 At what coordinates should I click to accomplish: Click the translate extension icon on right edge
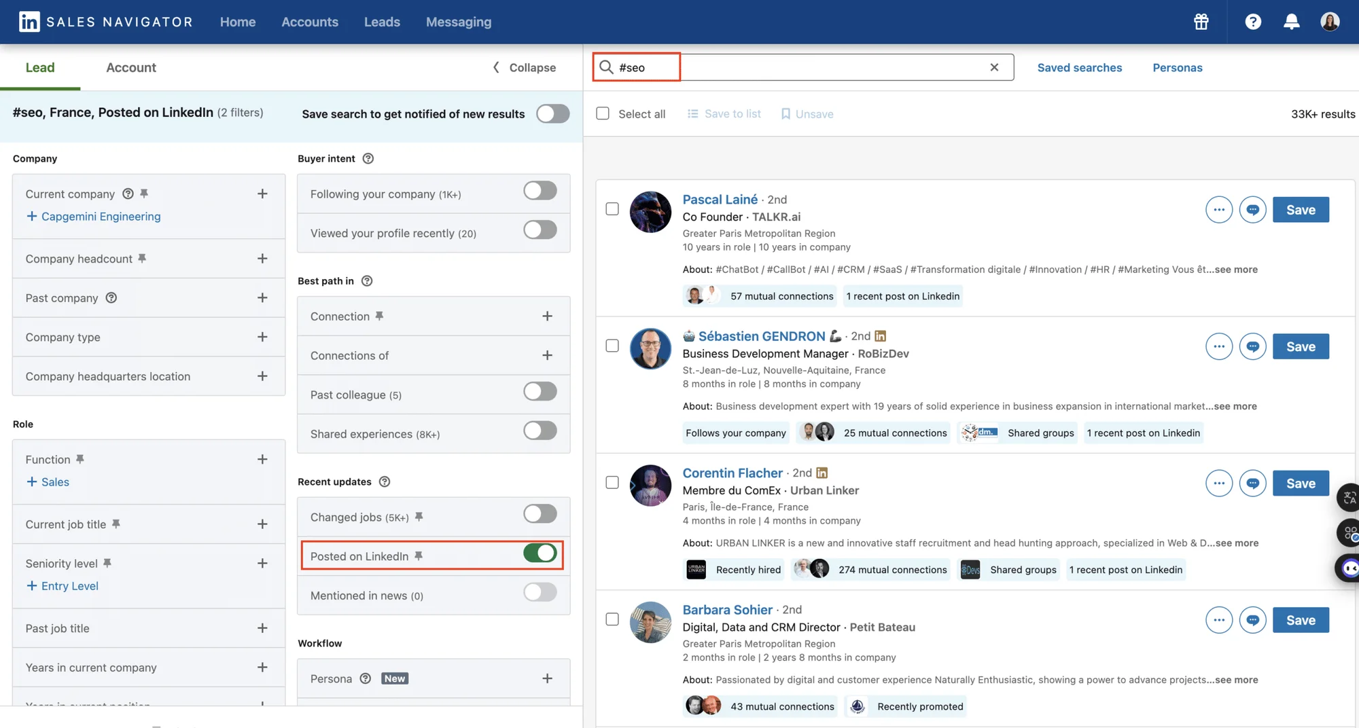pos(1349,497)
